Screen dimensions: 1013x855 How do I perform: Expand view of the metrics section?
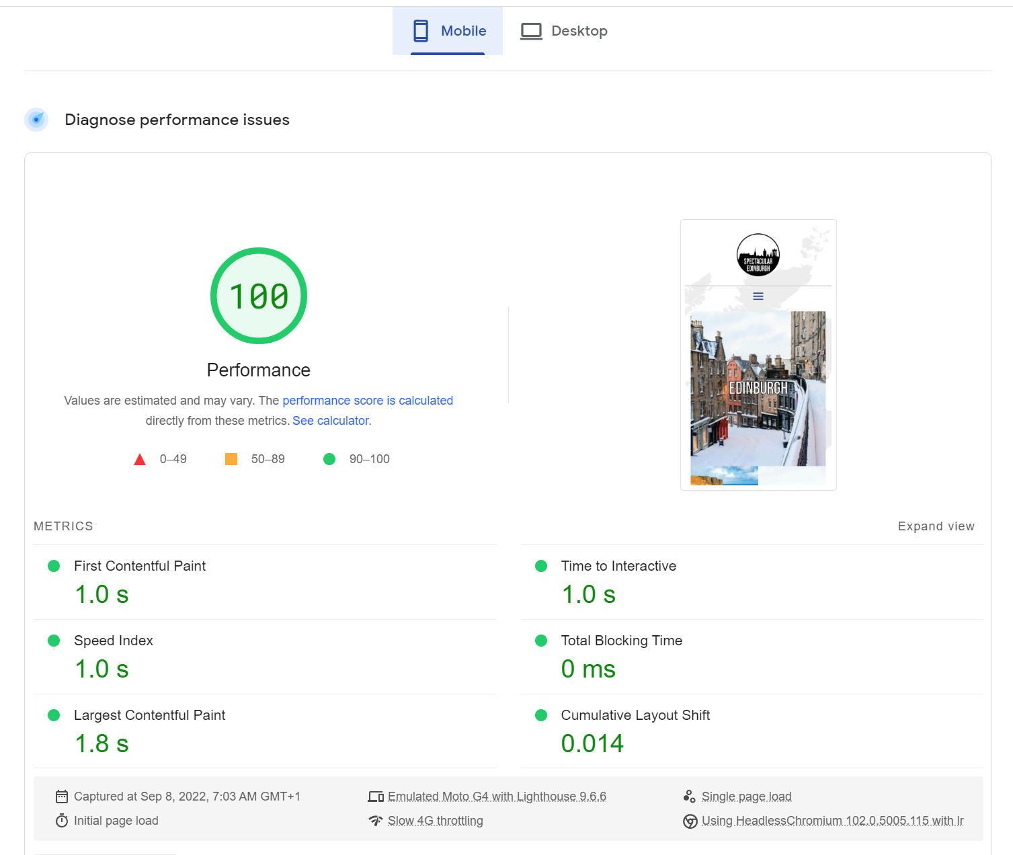(x=936, y=526)
